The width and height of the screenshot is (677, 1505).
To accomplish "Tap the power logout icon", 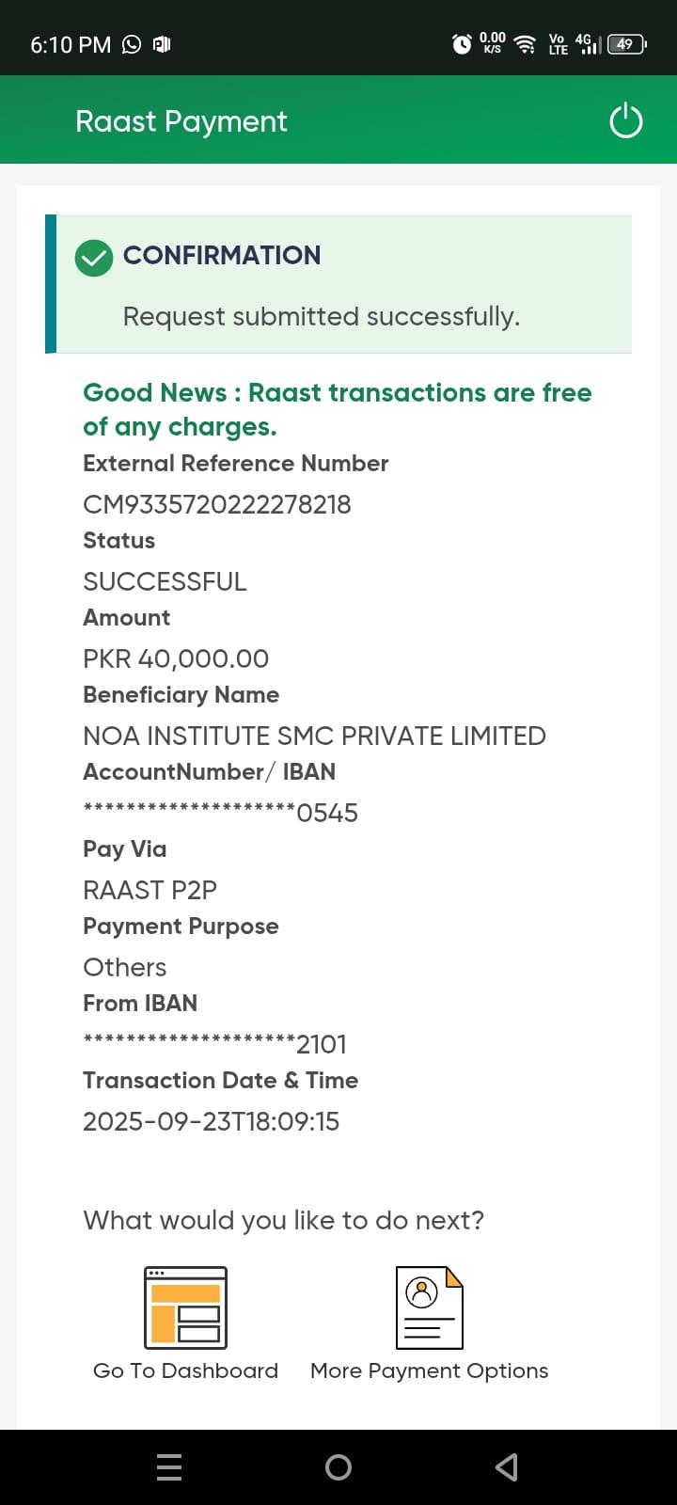I will pos(625,121).
